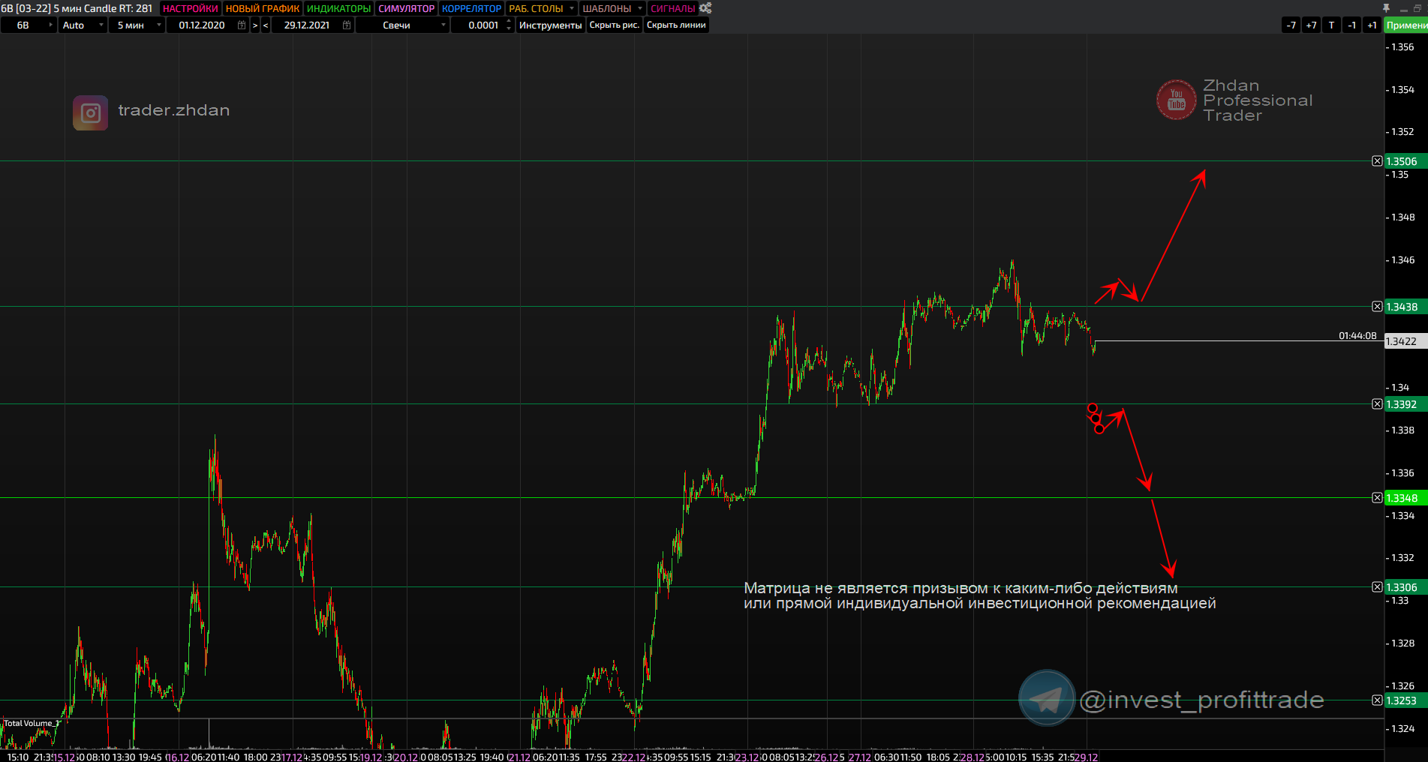
Task: Edit the 0.0001 step value field
Action: (x=483, y=25)
